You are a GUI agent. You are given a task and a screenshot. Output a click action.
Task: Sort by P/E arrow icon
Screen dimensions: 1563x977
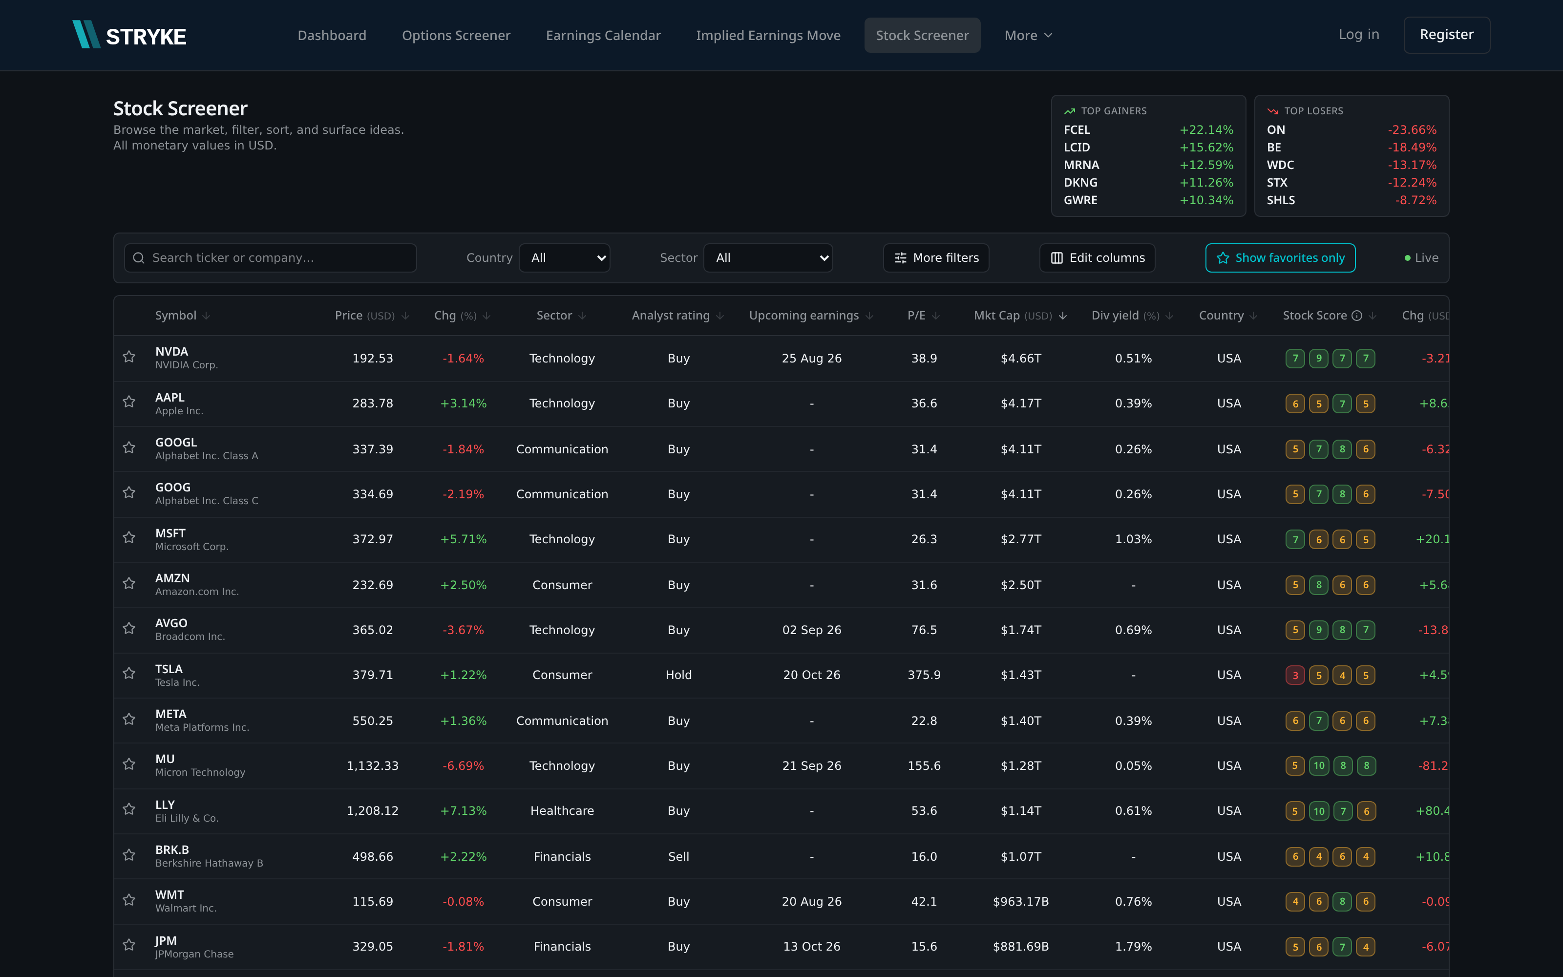click(x=936, y=316)
